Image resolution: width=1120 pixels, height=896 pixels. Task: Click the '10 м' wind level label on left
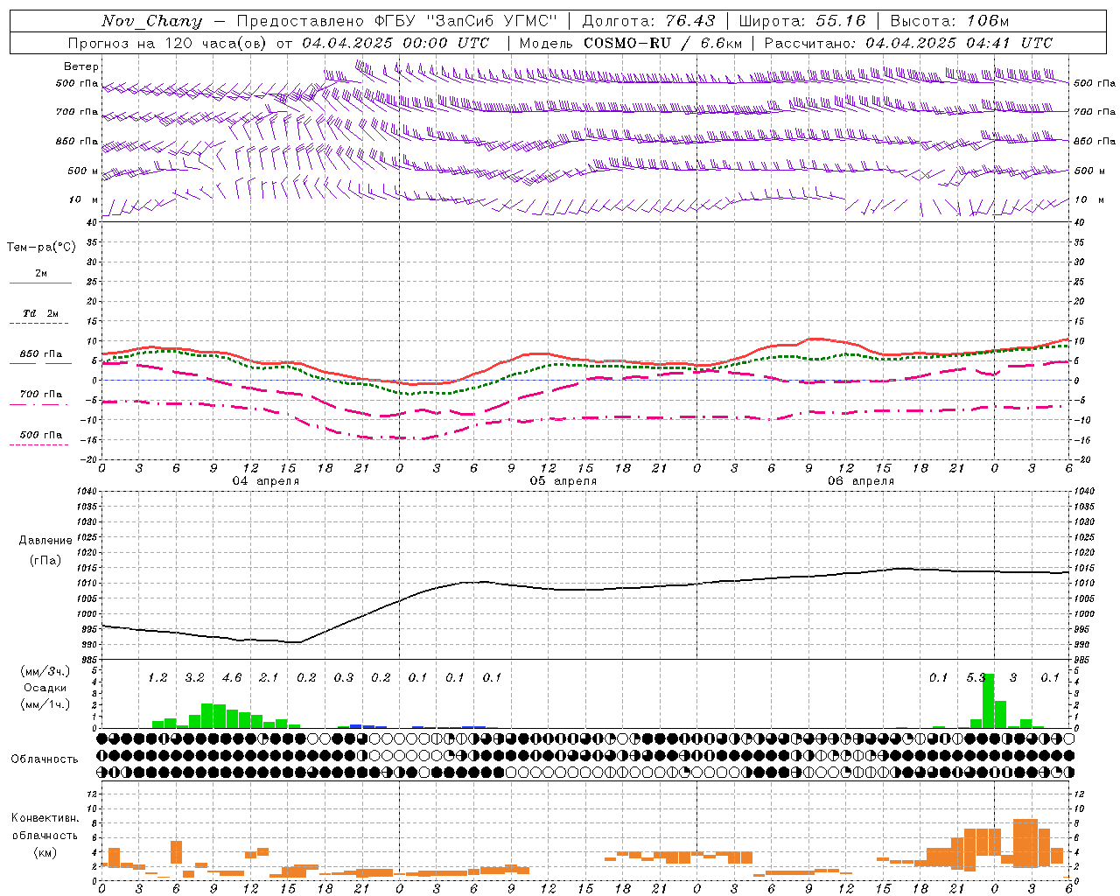click(x=84, y=200)
